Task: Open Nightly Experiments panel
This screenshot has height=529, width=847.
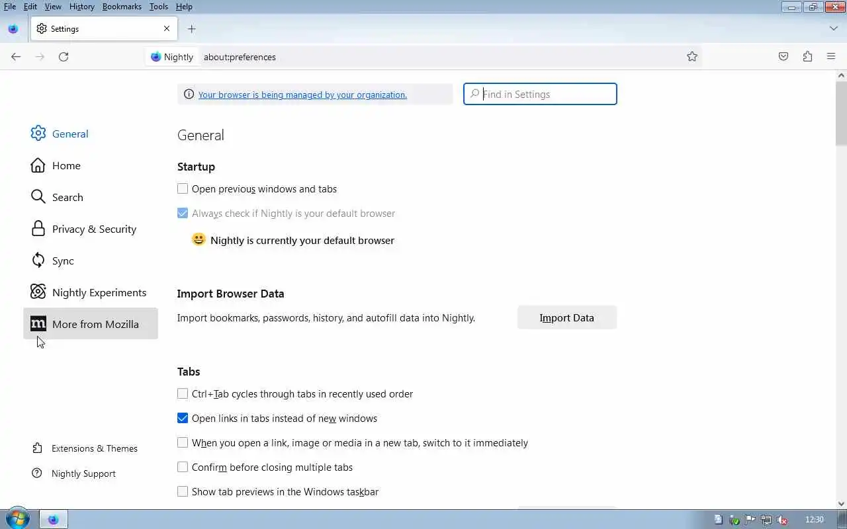Action: pyautogui.click(x=91, y=292)
